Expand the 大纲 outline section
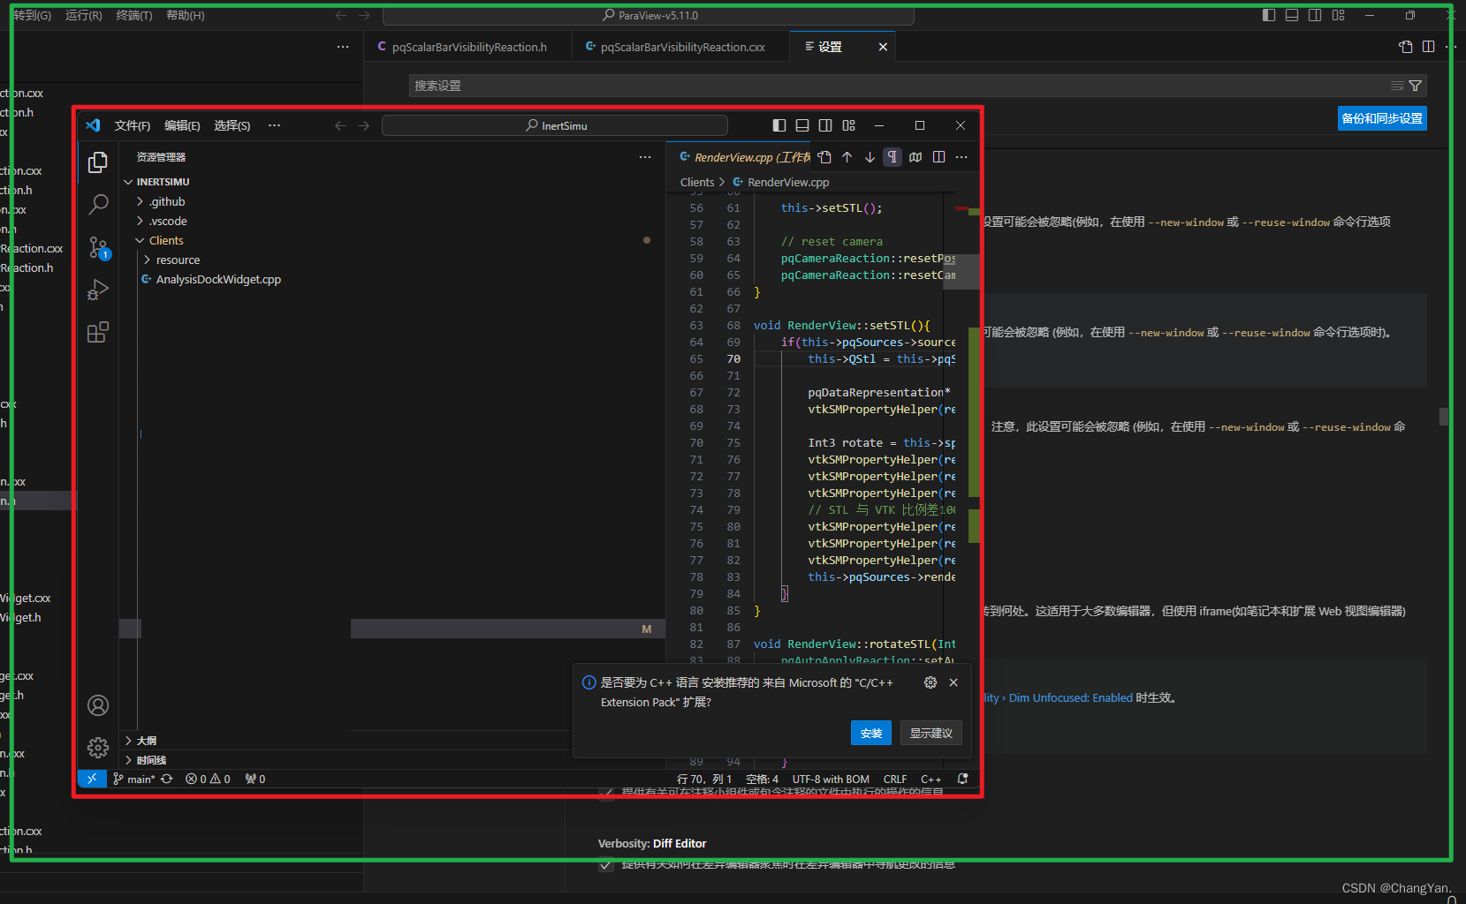 (141, 741)
